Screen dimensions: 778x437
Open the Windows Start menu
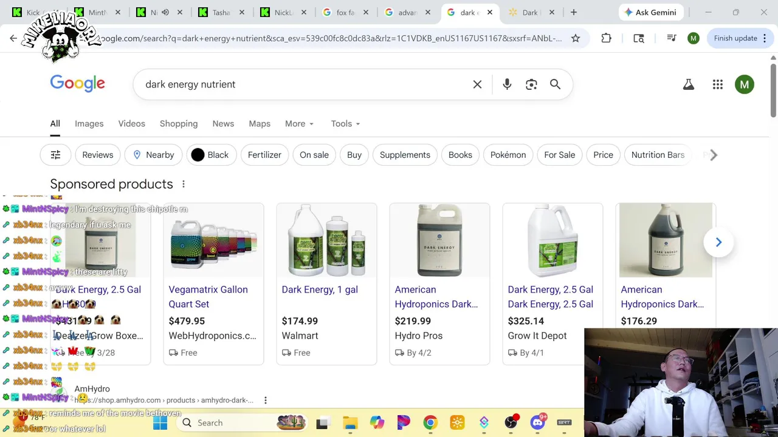tap(160, 422)
